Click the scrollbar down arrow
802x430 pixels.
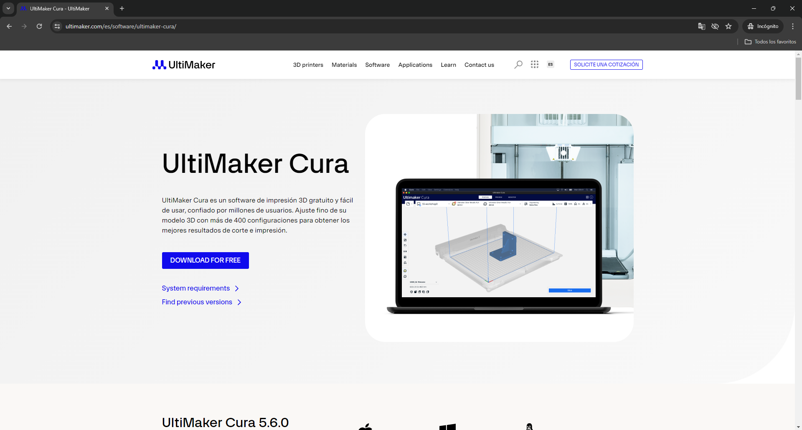pos(798,427)
